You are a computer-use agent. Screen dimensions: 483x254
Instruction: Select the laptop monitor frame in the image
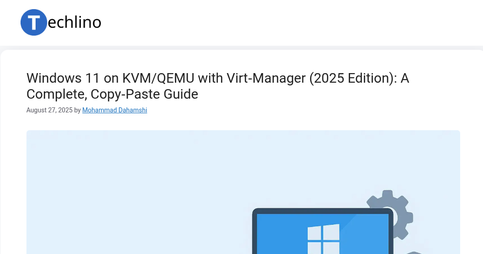(x=323, y=231)
